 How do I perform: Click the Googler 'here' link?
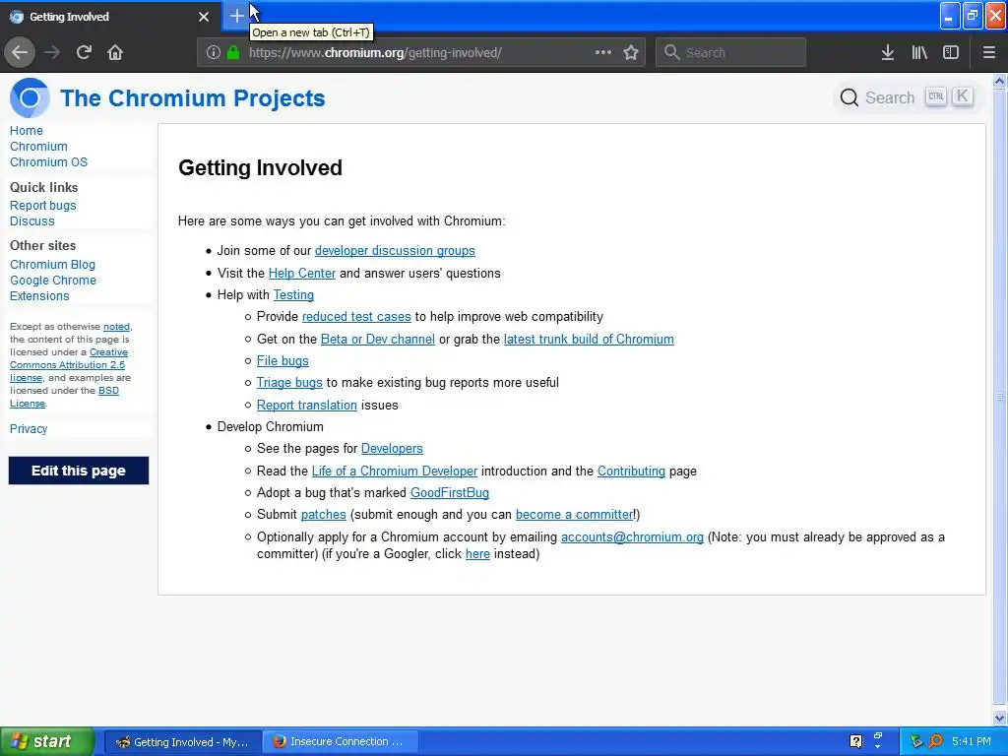[x=477, y=554]
